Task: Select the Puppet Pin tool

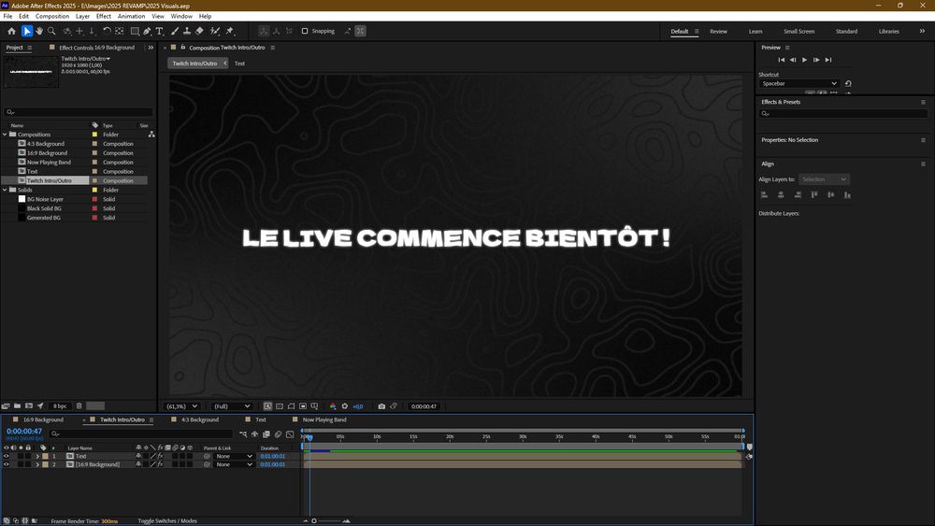Action: [230, 31]
